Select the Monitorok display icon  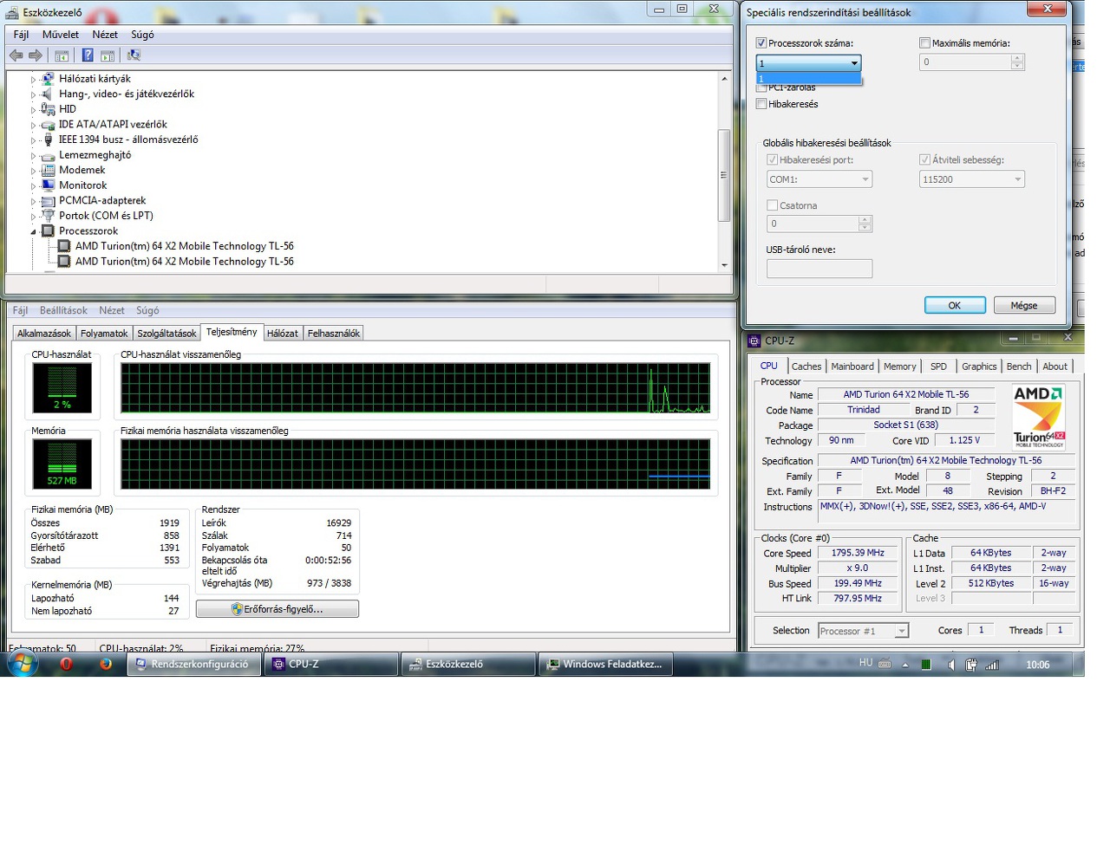49,185
